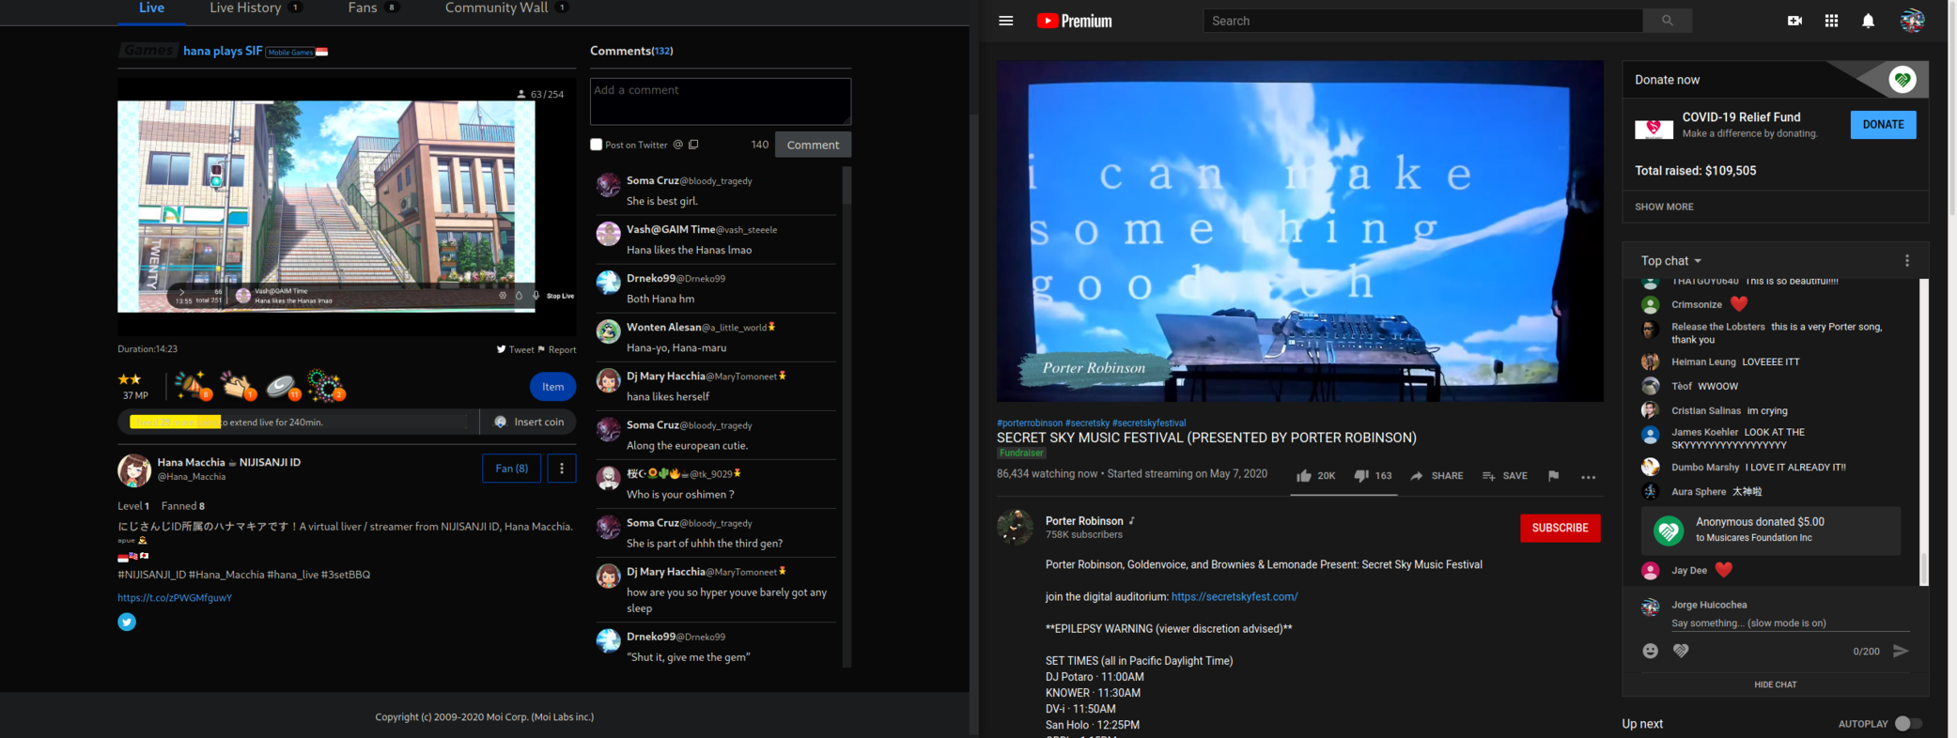Open the Community Wall tab
1957x738 pixels.
pos(496,8)
